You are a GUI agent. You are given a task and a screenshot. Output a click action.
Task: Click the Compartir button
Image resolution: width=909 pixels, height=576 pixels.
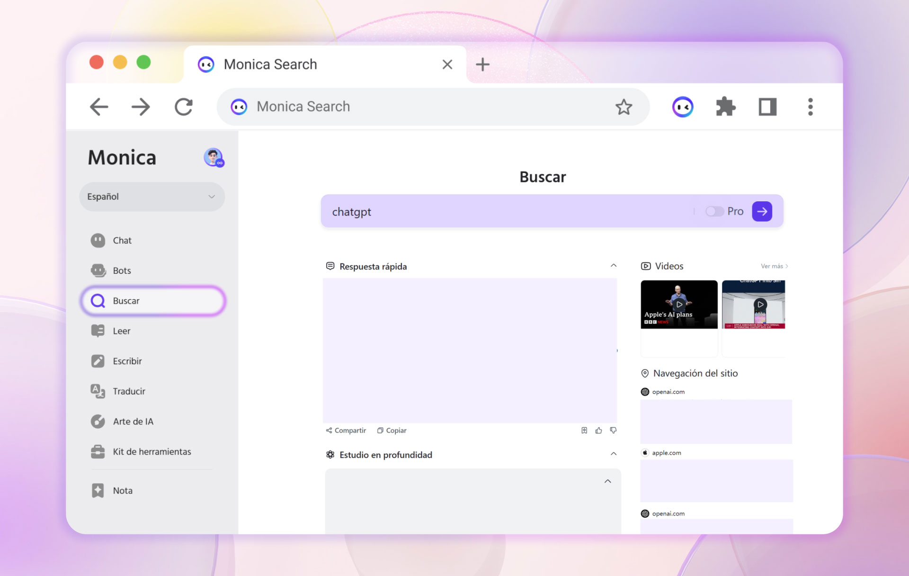(x=346, y=430)
